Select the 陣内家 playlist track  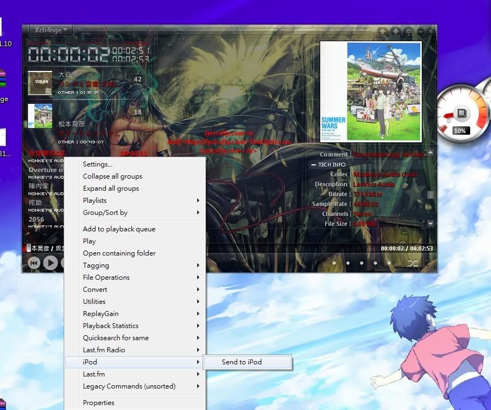[x=38, y=186]
